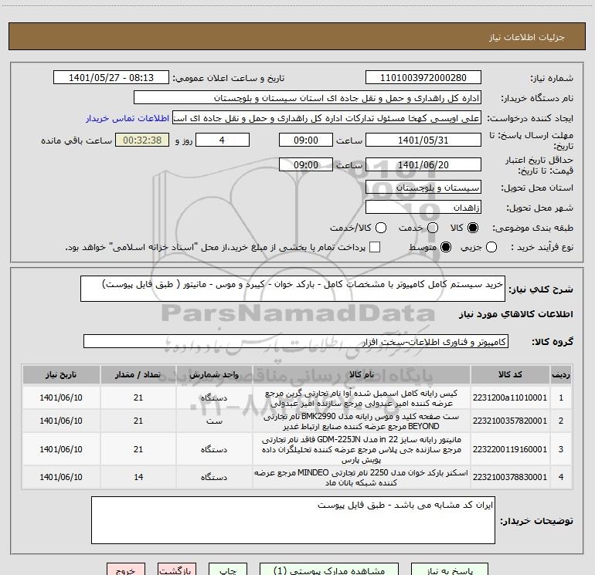This screenshot has width=595, height=575.
Task: Click product code 223210037883000 1 in row 4
Action: coord(510,477)
